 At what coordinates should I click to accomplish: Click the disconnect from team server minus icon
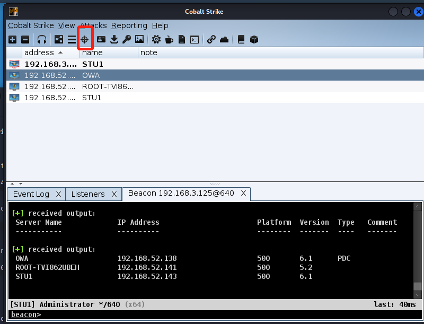(x=25, y=39)
